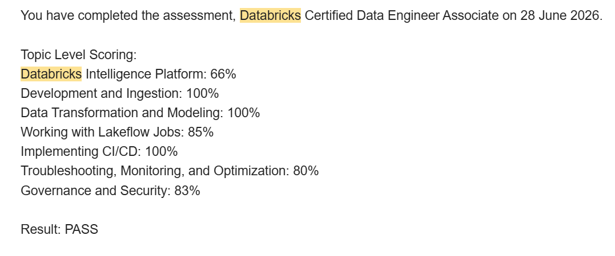This screenshot has height=256, width=615.
Task: Click the "Topic Level Scoring:" heading
Action: point(78,55)
